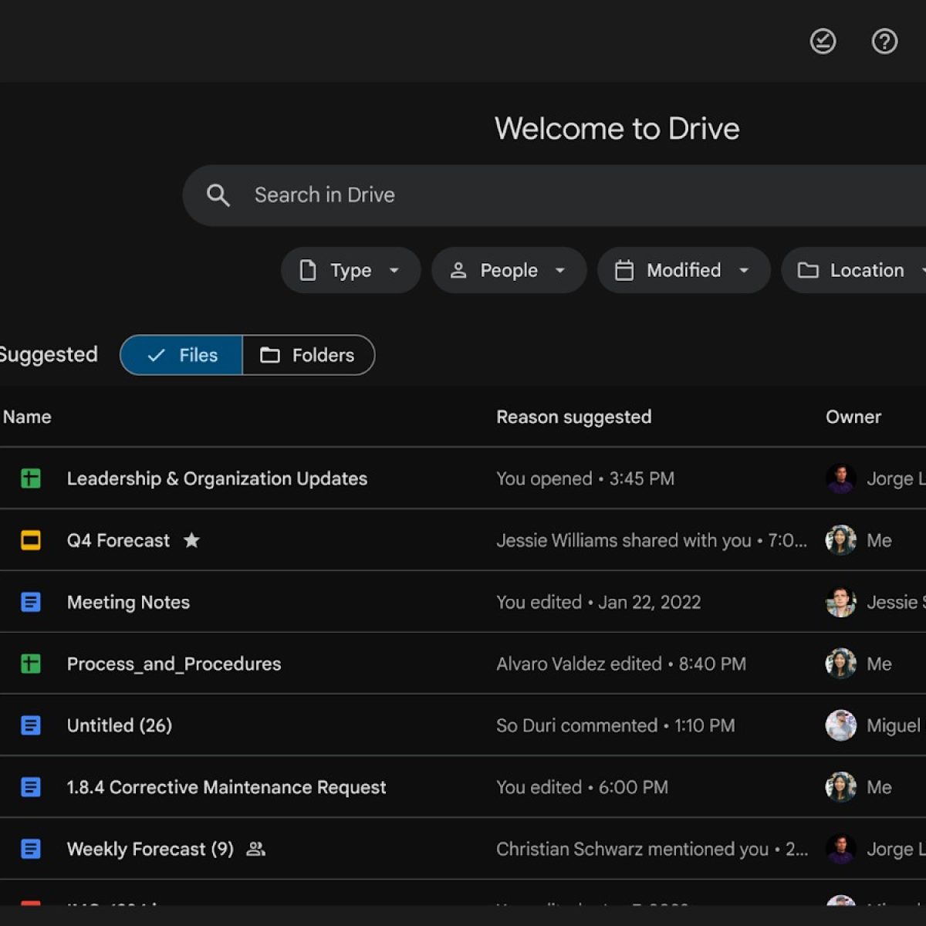Click the search magnifier icon
926x926 pixels.
coord(218,195)
